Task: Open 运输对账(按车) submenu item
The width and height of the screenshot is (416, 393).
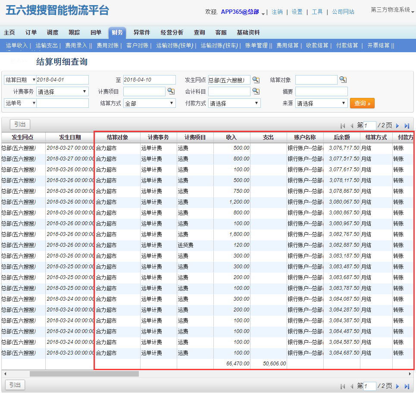Action: coord(219,45)
